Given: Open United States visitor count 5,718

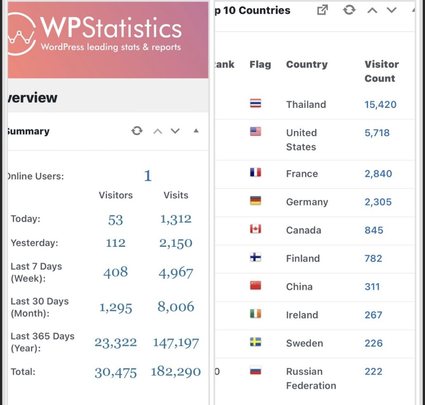Looking at the screenshot, I should 377,133.
